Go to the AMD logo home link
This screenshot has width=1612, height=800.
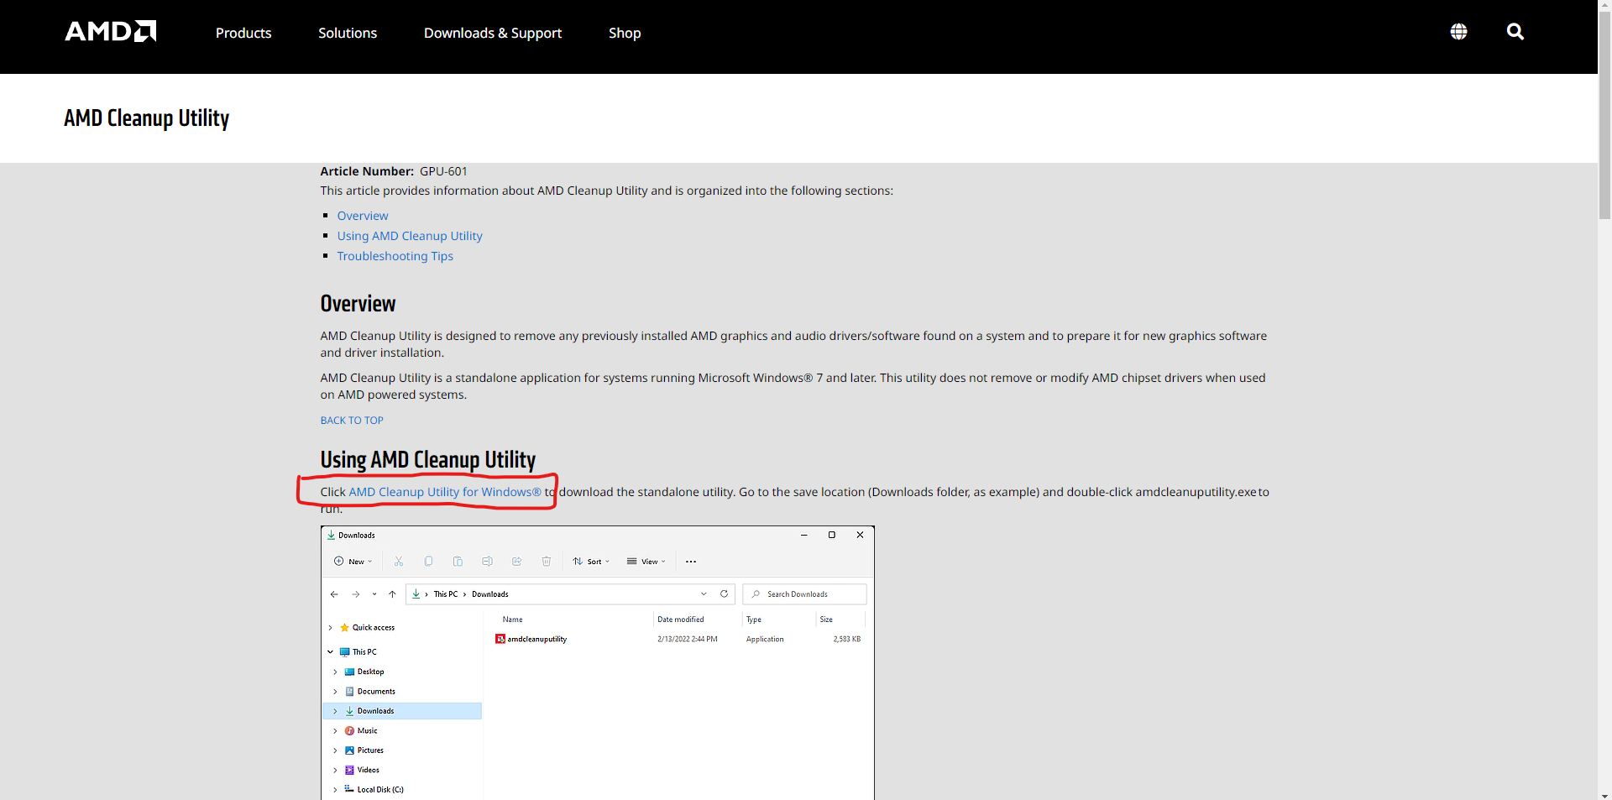point(111,32)
